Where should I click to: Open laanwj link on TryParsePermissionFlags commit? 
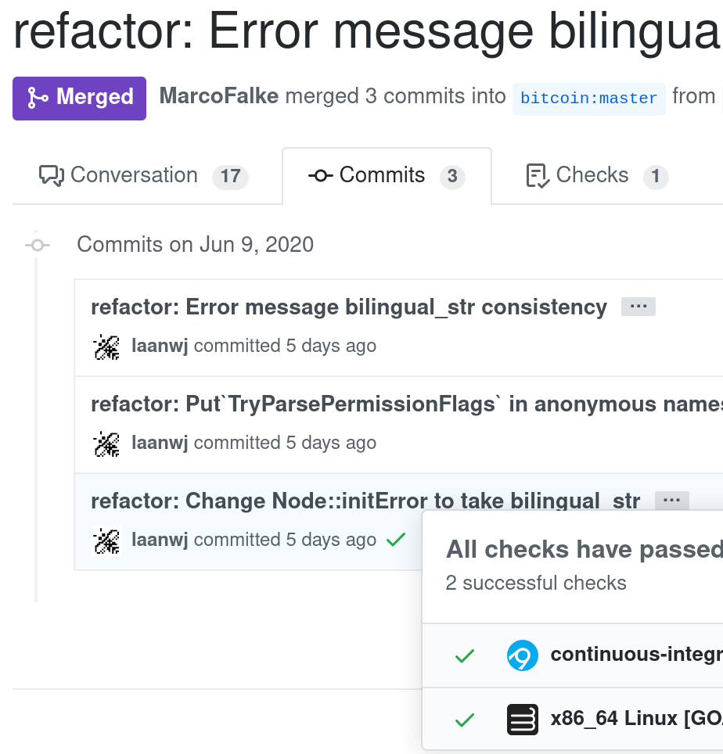pos(160,443)
